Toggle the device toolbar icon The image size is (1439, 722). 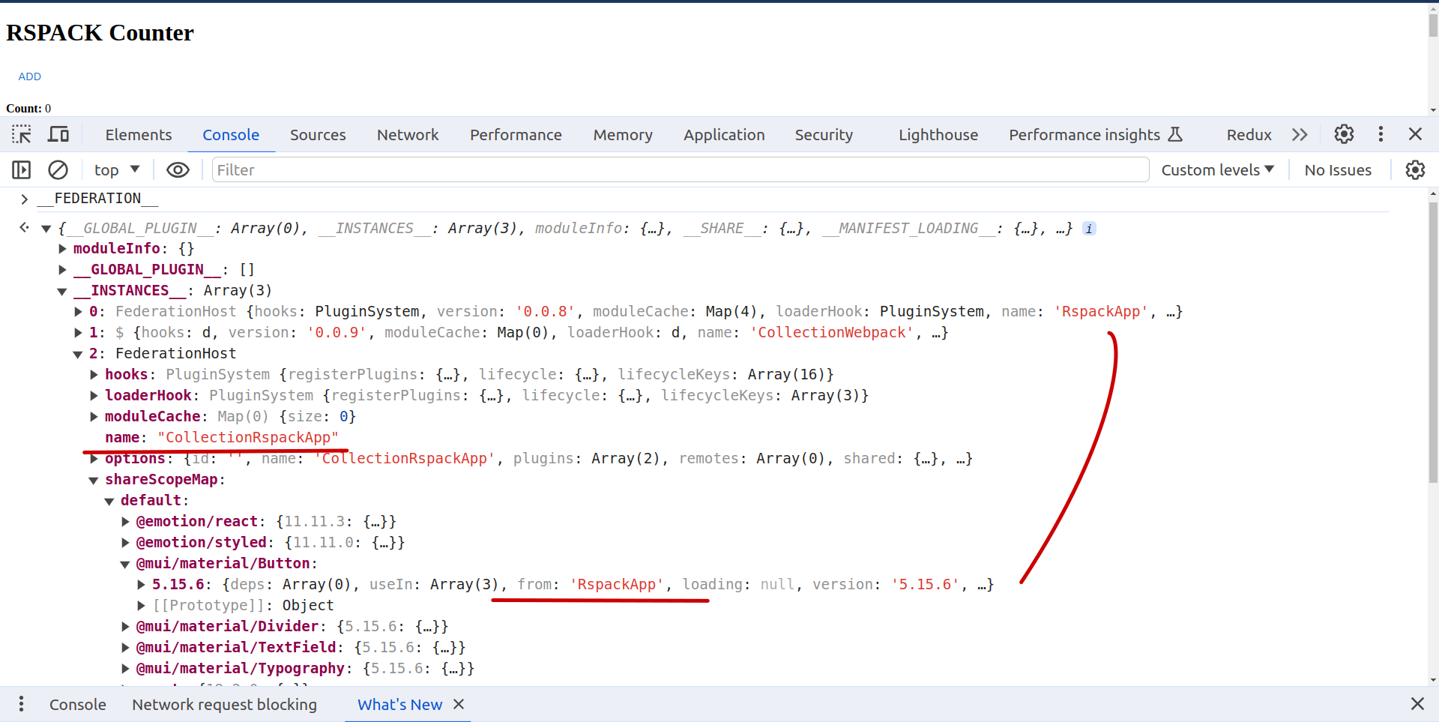[x=58, y=135]
